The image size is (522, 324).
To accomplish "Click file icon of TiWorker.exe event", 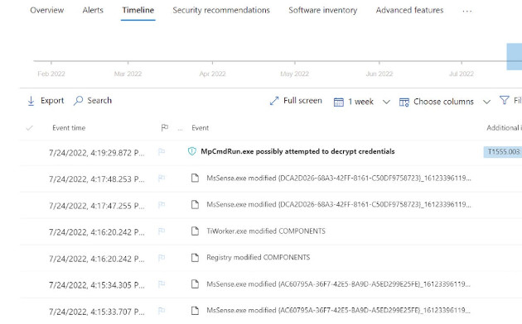I will (x=195, y=231).
